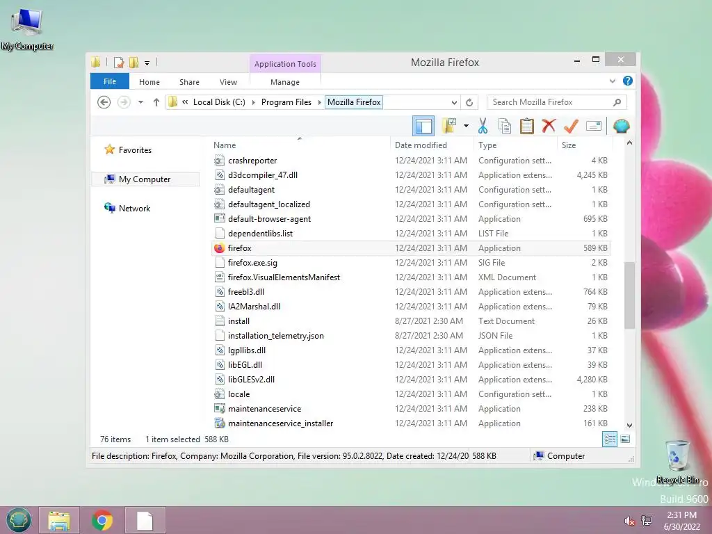The height and width of the screenshot is (534, 712).
Task: Click the muted volume tray icon
Action: (629, 521)
